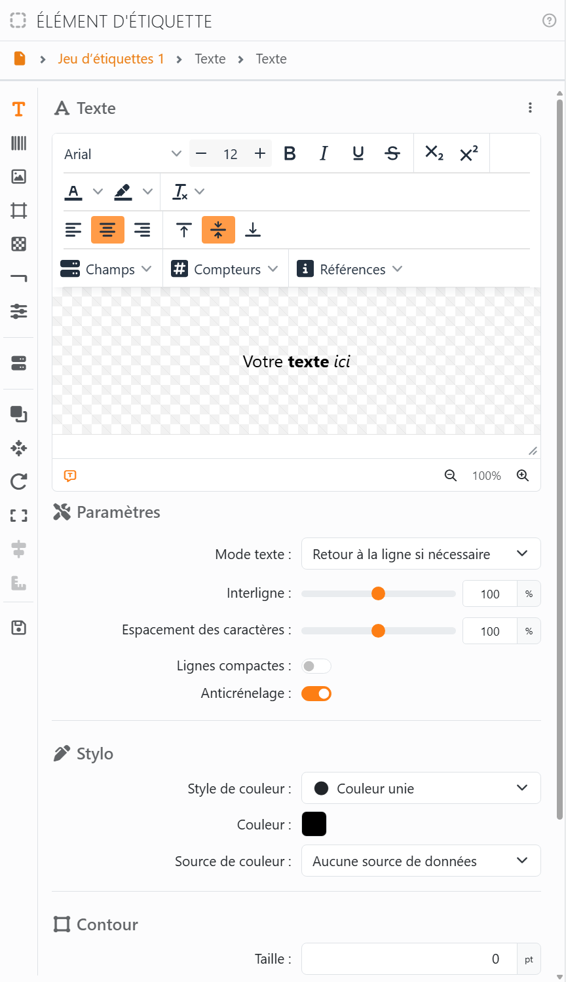This screenshot has height=982, width=566.
Task: Open the Arial font family dropdown
Action: [x=123, y=154]
